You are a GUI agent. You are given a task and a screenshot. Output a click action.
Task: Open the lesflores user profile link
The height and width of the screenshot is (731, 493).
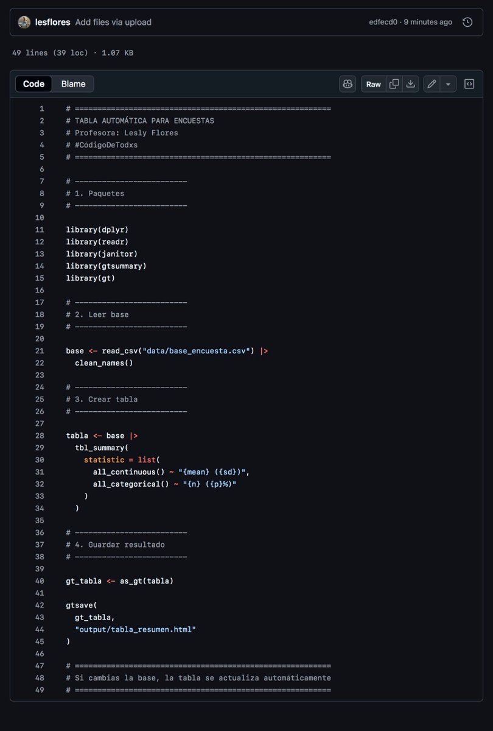pos(52,22)
